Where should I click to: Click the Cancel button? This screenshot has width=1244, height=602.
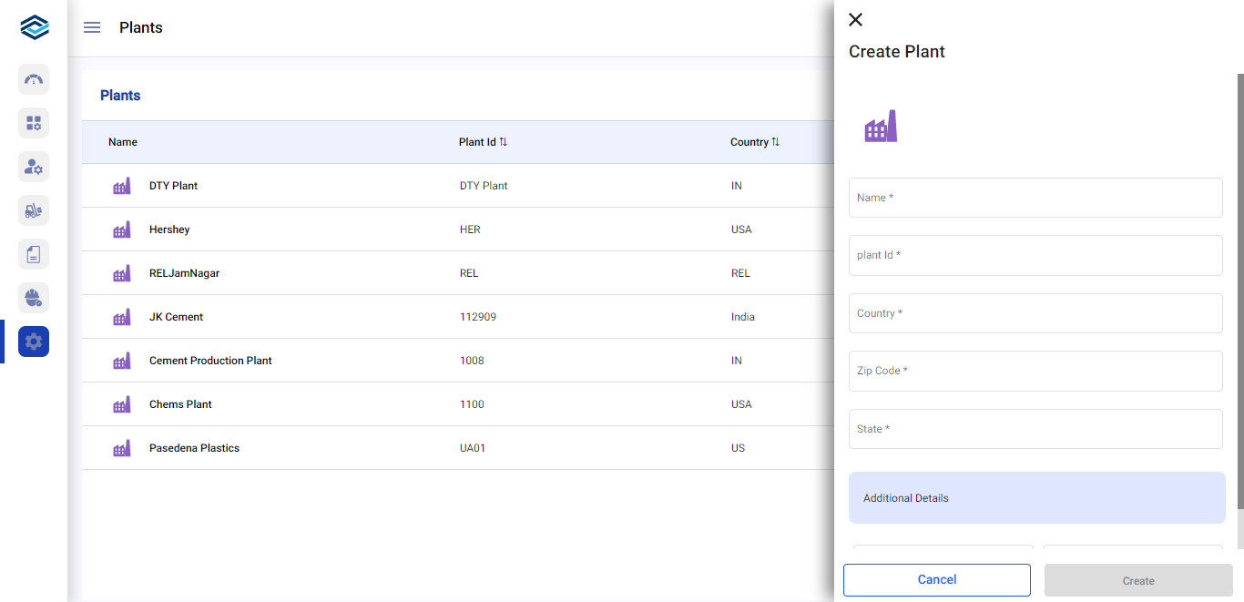click(x=936, y=580)
